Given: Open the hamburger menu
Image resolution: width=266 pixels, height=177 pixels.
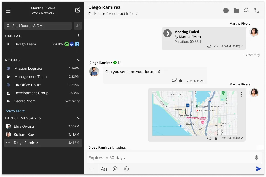Looking at the screenshot, I should click(8, 11).
